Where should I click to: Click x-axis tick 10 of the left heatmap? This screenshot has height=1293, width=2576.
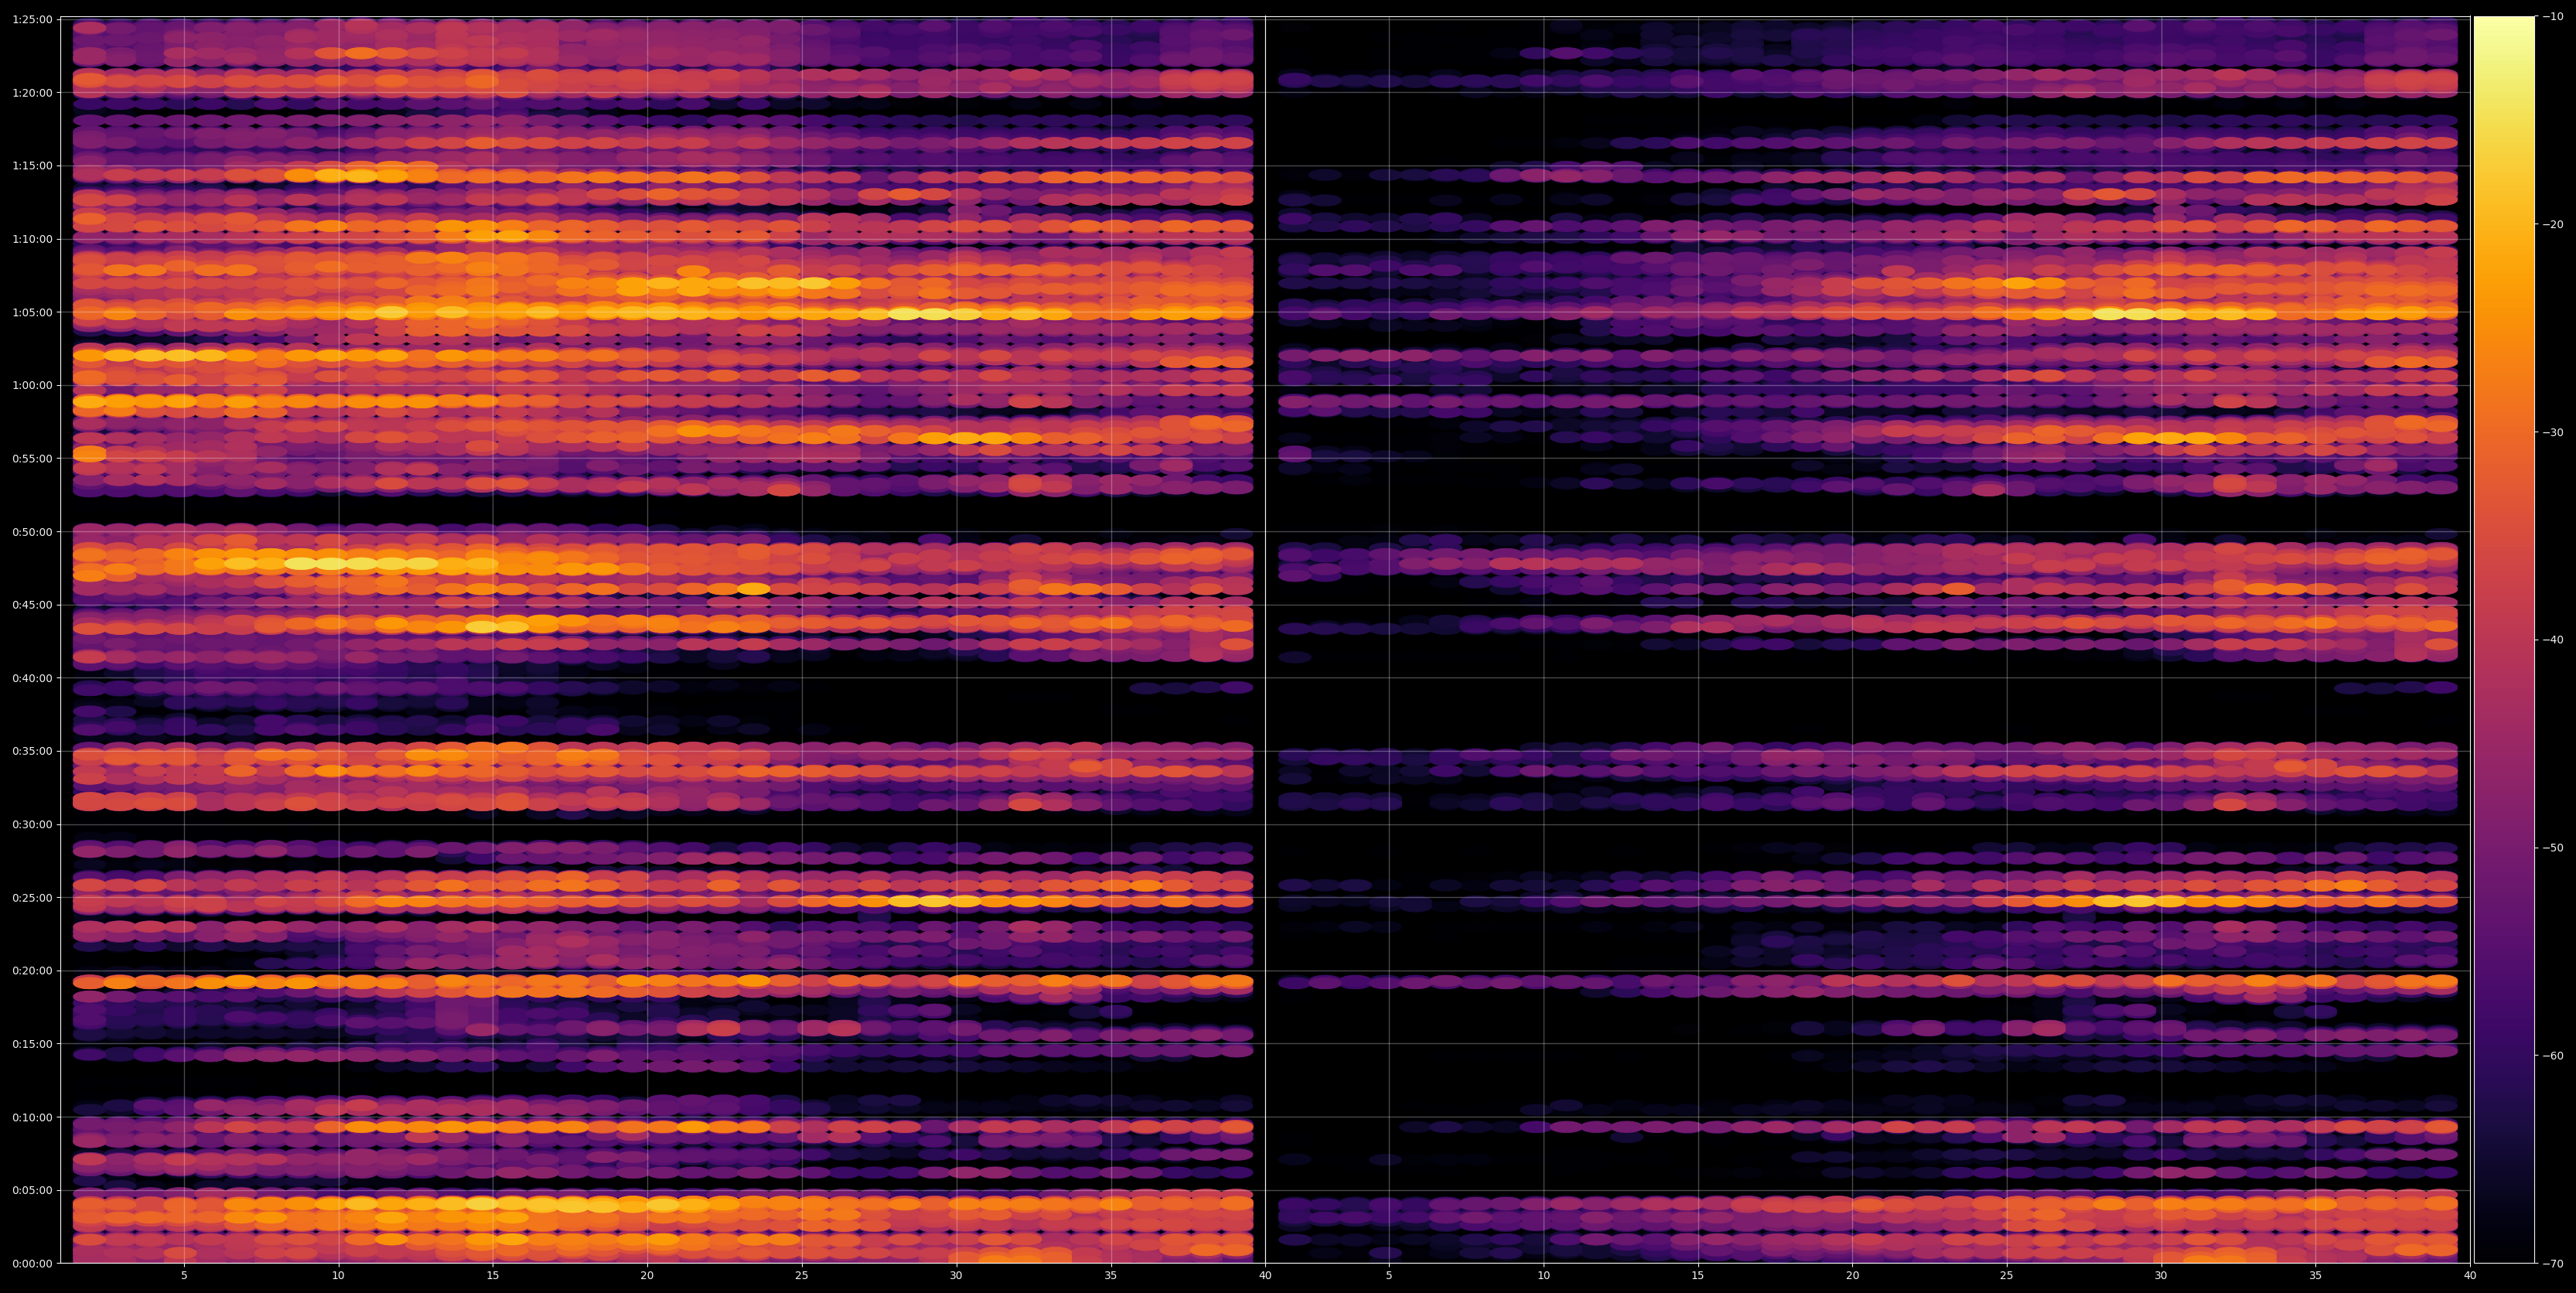coord(338,1276)
